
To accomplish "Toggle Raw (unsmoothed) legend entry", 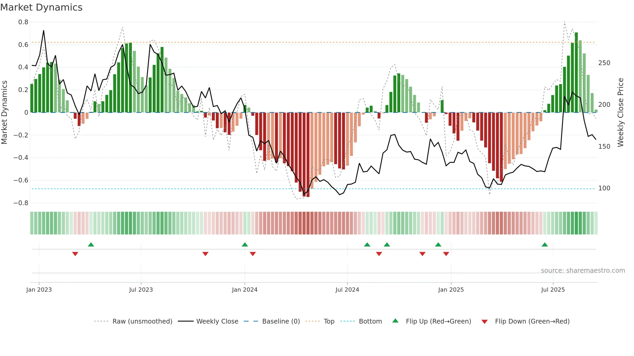I will [x=133, y=321].
